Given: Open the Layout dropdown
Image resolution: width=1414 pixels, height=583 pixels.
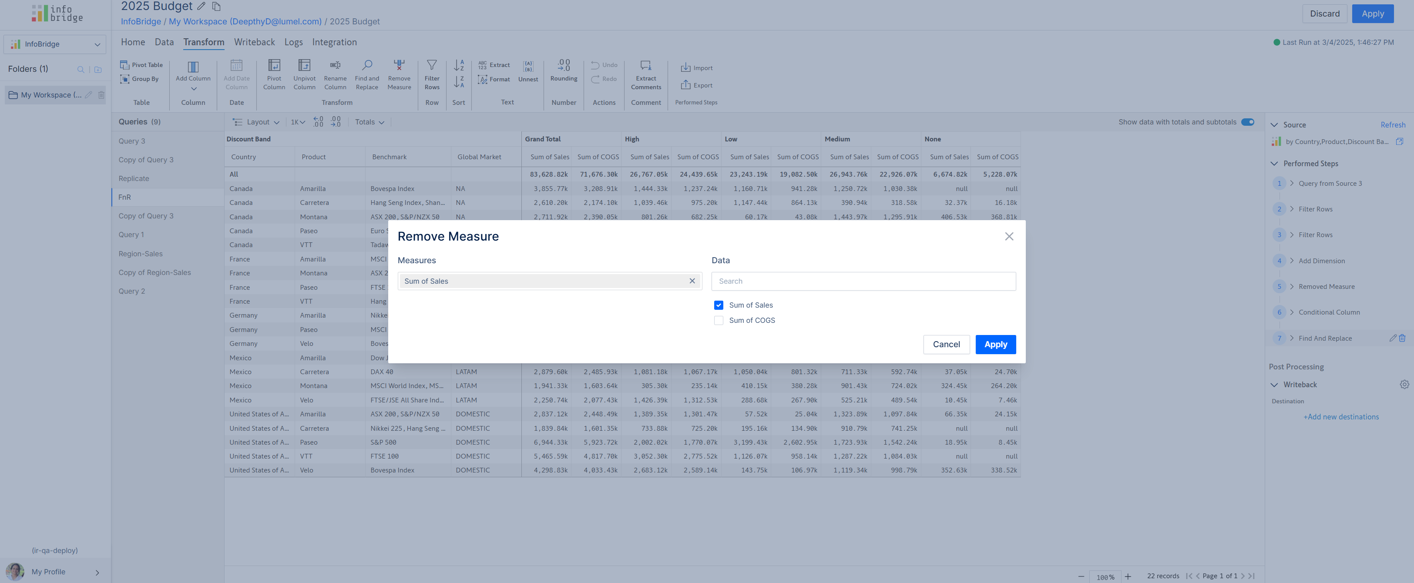Looking at the screenshot, I should (256, 122).
